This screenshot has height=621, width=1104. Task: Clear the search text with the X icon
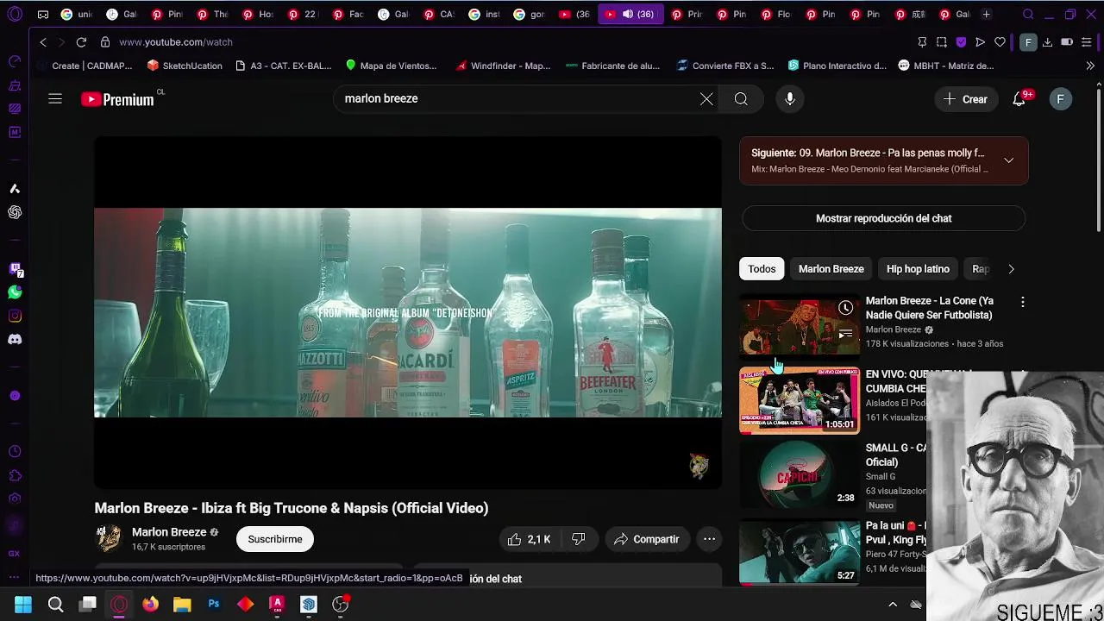[x=706, y=99]
